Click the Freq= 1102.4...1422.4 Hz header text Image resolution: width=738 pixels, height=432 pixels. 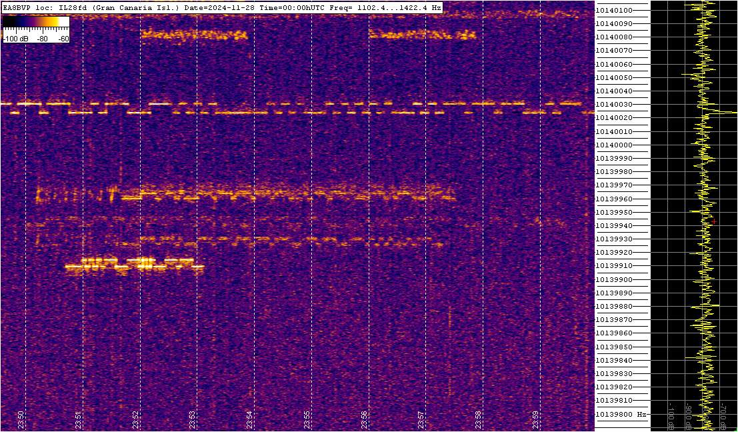point(385,8)
